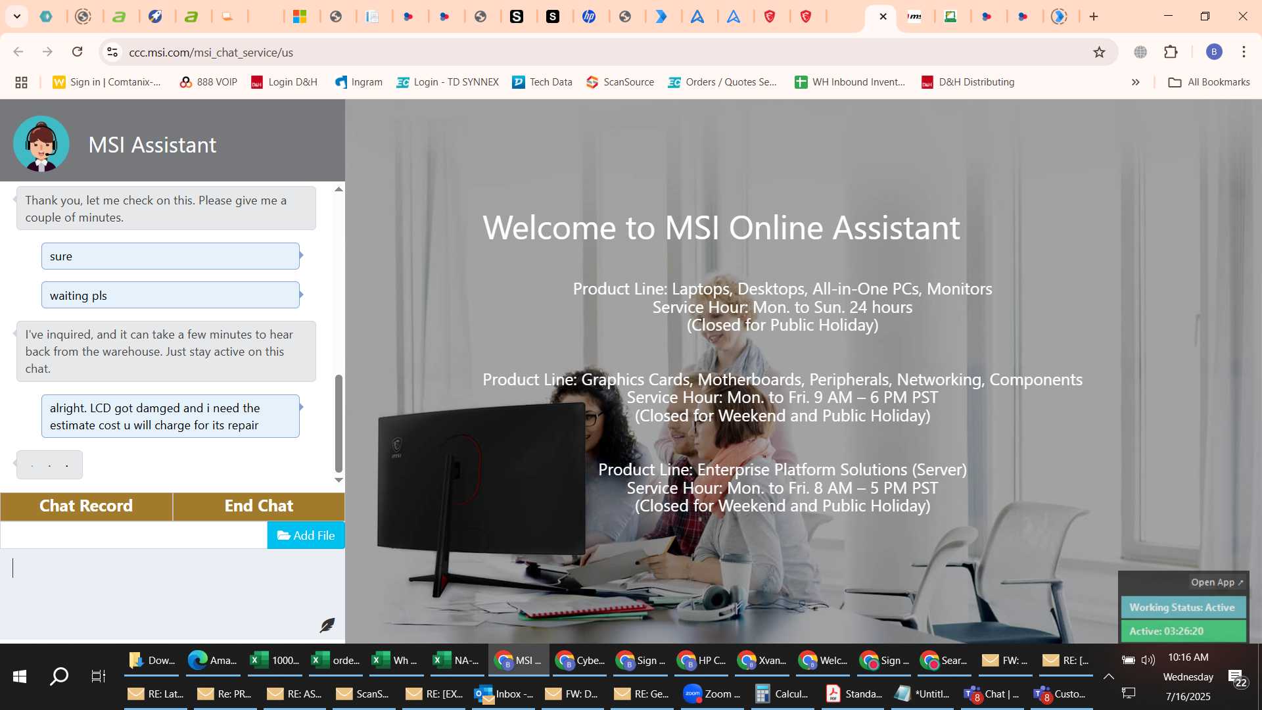Open WH Inbound Inventory bookmark

[851, 82]
